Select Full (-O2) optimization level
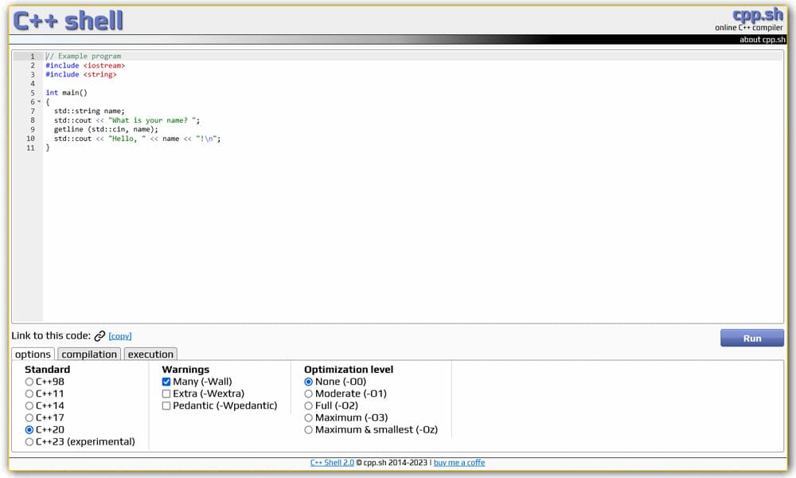 tap(308, 406)
